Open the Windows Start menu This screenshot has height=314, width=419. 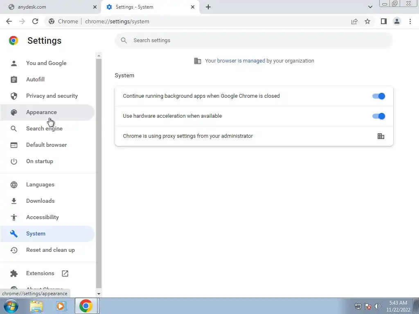point(11,306)
